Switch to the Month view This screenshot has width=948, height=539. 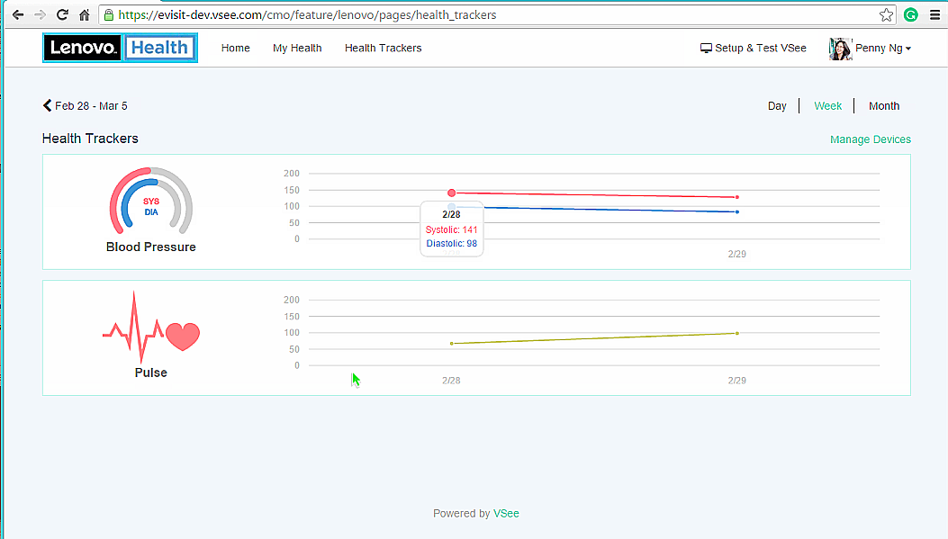point(884,106)
